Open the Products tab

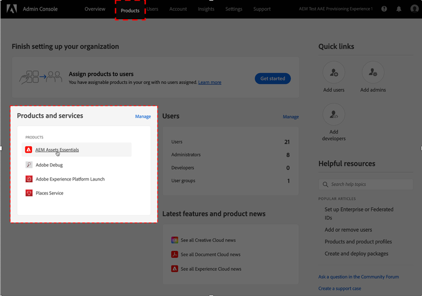pos(130,11)
